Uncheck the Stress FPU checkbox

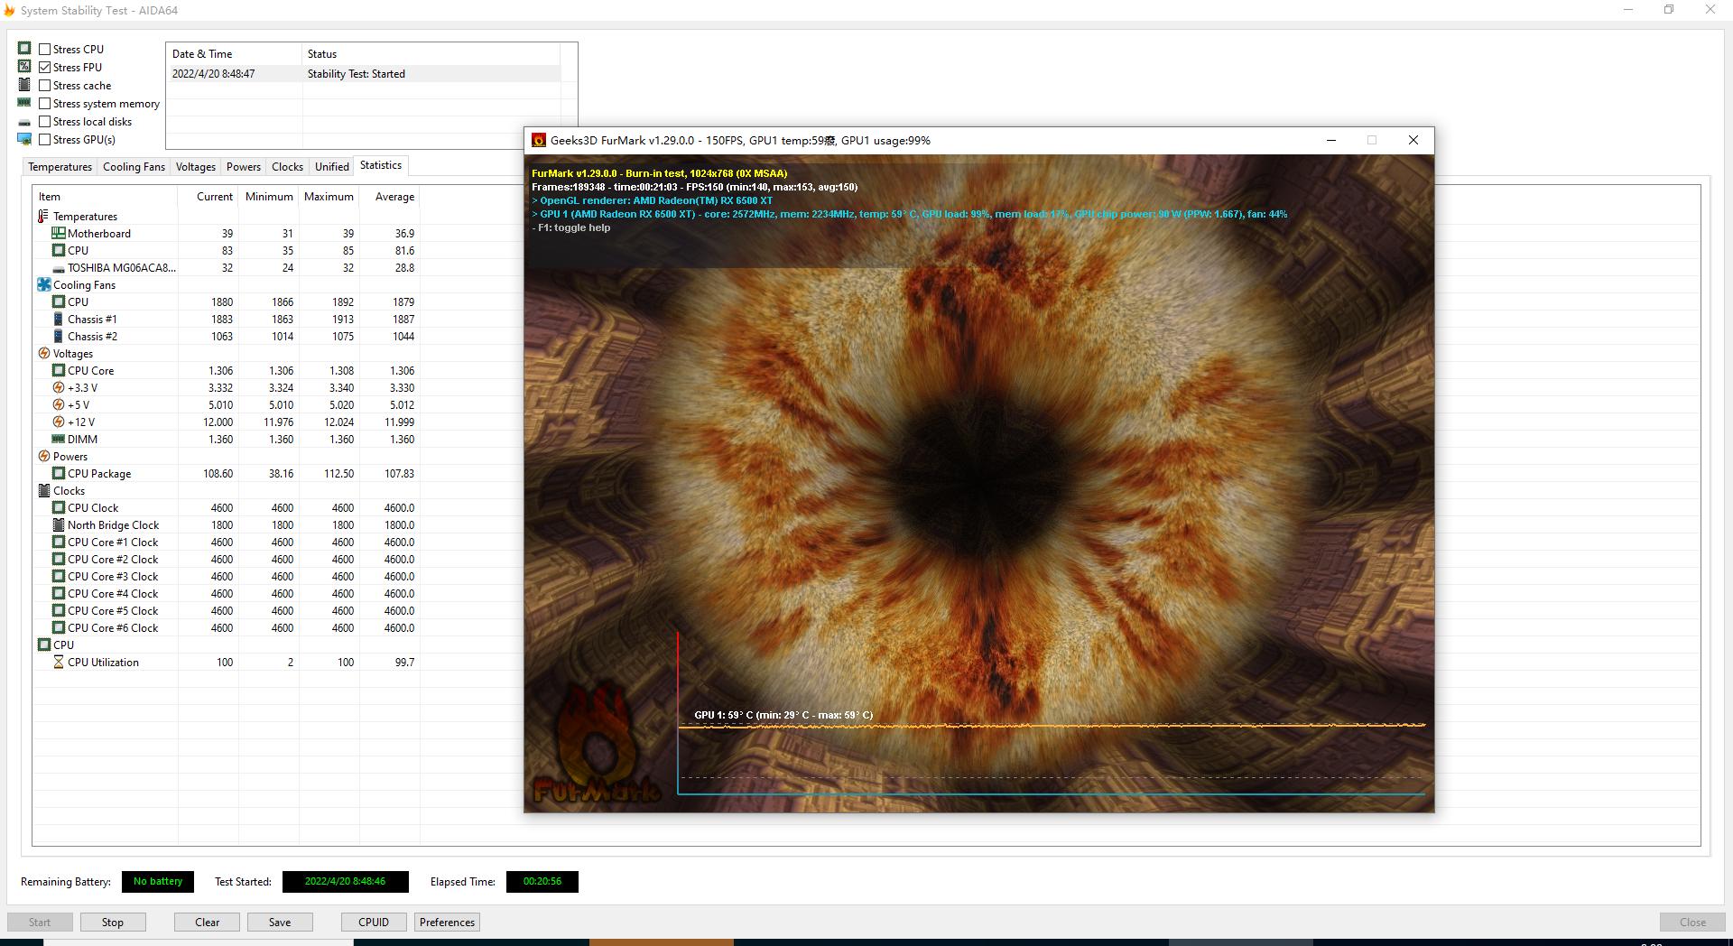[x=45, y=68]
